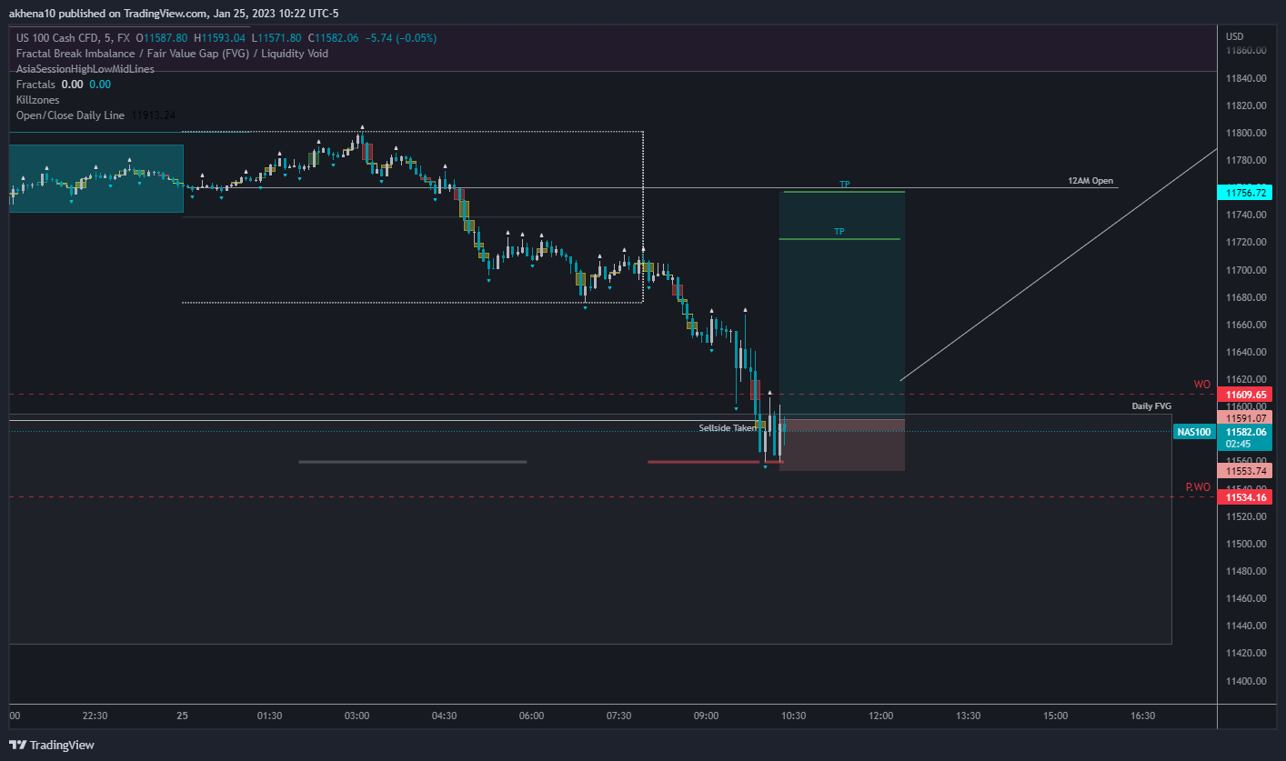Click the low value L11571.80 in legend
The width and height of the screenshot is (1286, 761).
(278, 38)
